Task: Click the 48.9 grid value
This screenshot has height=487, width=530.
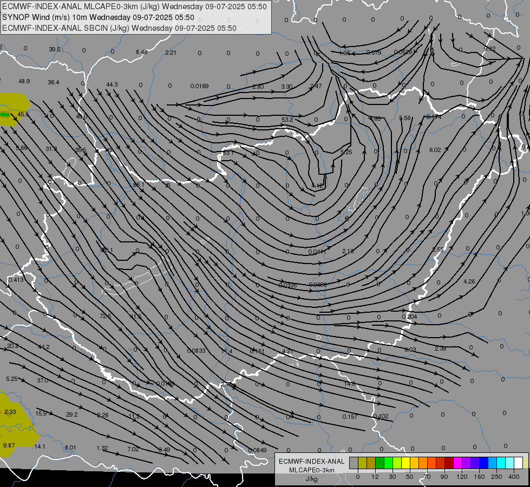Action: [24, 81]
